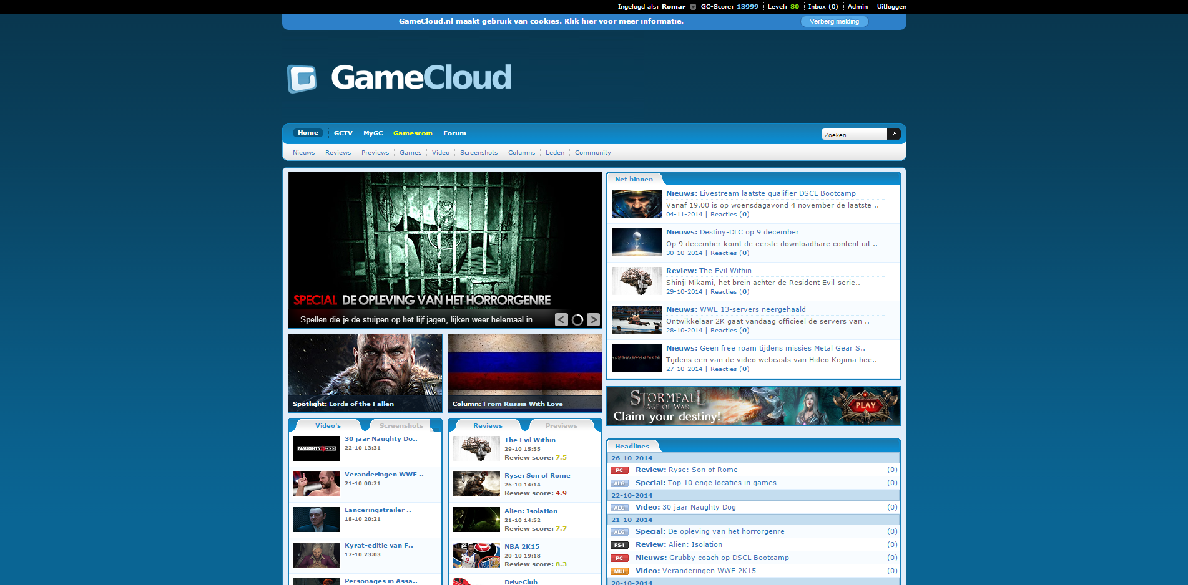Click the Naughty Dog video thumbnail

click(317, 449)
